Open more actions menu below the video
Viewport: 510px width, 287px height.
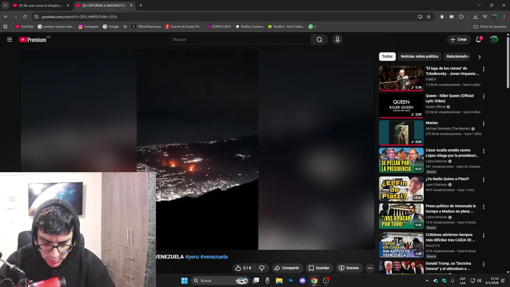[370, 268]
